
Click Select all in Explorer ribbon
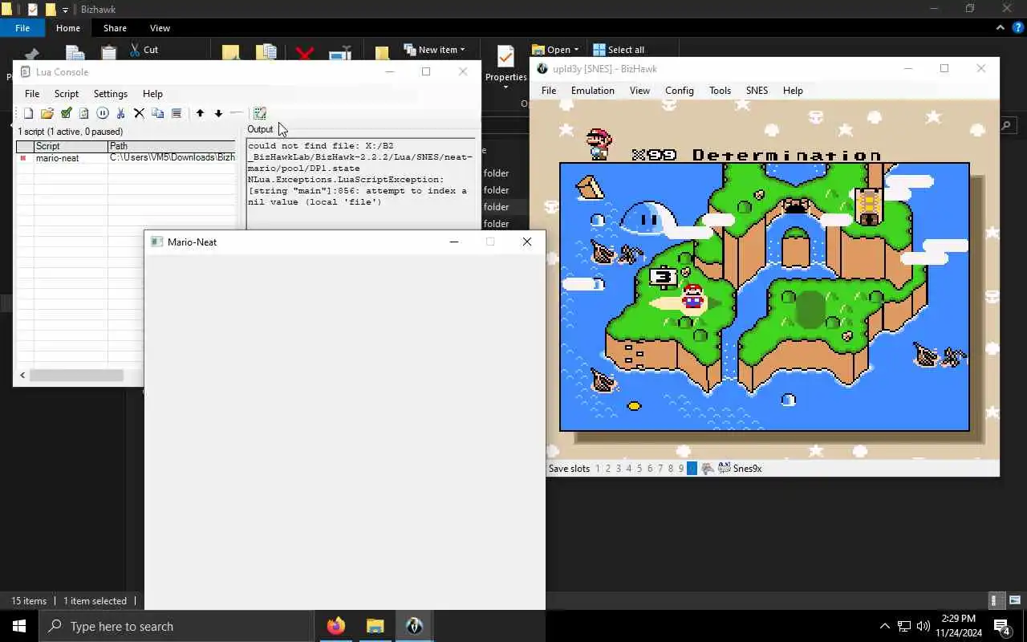(x=618, y=50)
